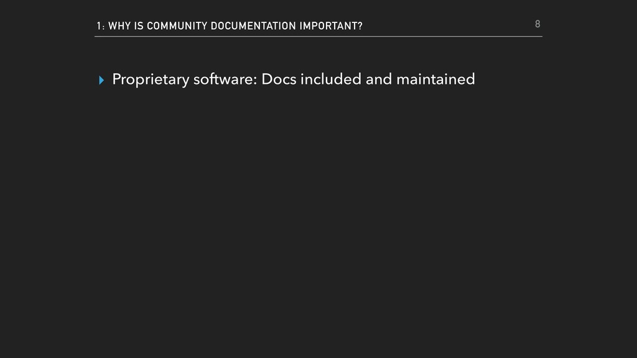This screenshot has height=358, width=637.
Task: Click the word "and" in the bullet
Action: (379, 80)
